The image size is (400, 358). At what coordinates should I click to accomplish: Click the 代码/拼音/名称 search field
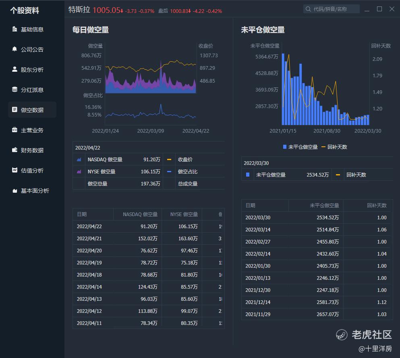pyautogui.click(x=332, y=9)
